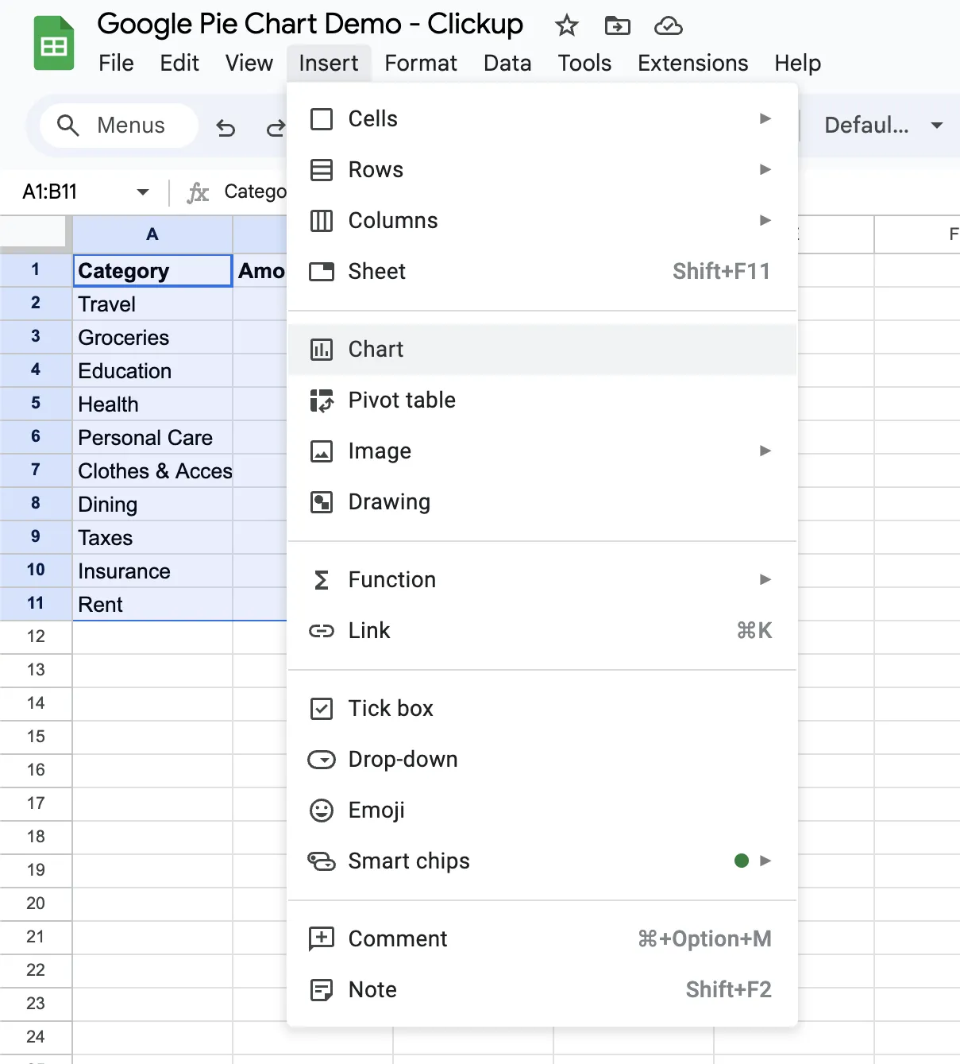Open the Format menu
Viewport: 960px width, 1064px height.
(421, 64)
